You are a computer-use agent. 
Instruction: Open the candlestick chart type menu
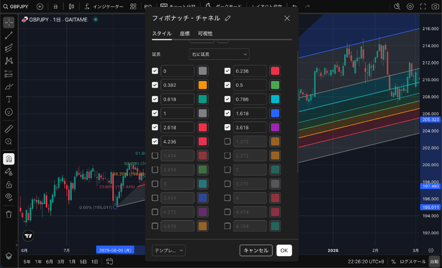(x=72, y=6)
